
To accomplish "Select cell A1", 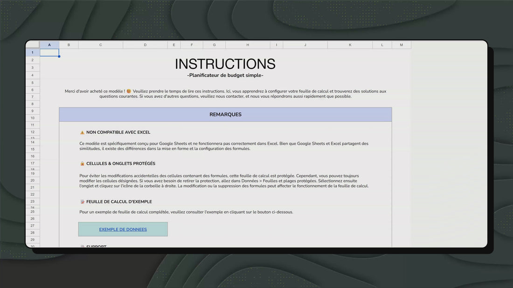I will [49, 53].
